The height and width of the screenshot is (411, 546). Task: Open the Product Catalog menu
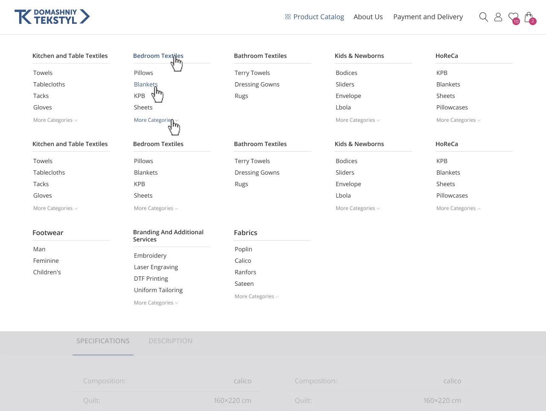pyautogui.click(x=319, y=17)
